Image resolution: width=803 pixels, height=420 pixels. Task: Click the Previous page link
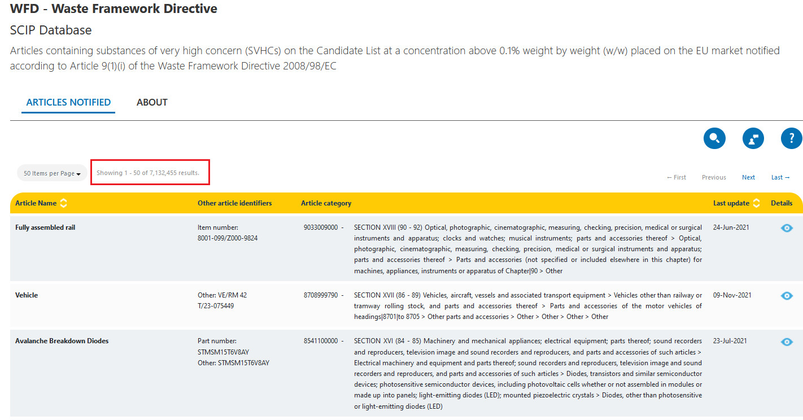714,177
